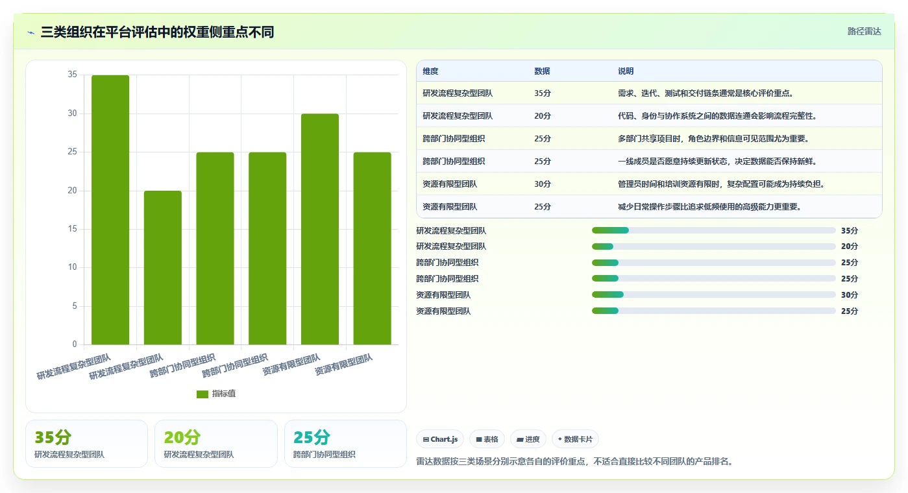Click the chart bar valued 30
Screen dimensions: 908x493
point(320,229)
